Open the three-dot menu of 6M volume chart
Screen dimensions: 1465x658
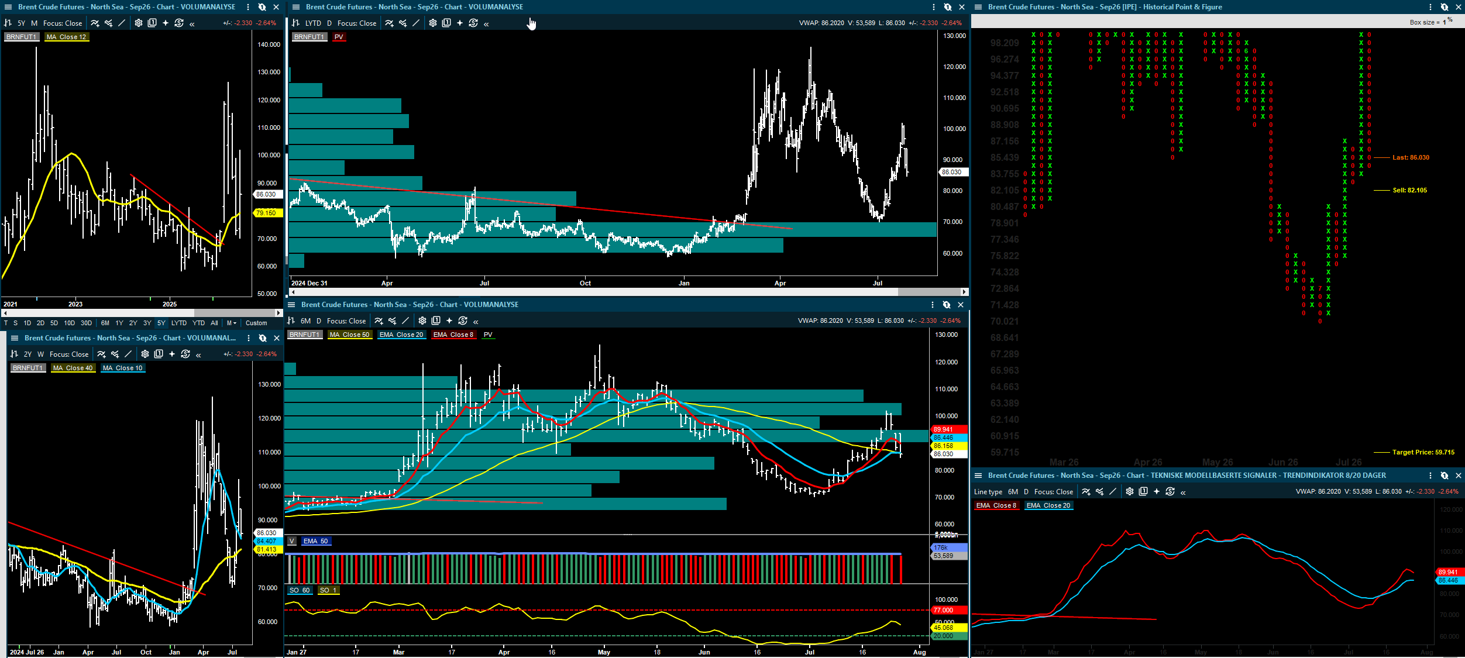933,305
